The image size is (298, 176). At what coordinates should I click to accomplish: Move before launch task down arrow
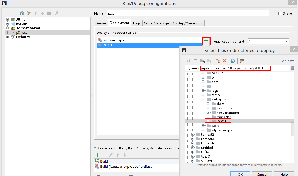click(x=125, y=155)
